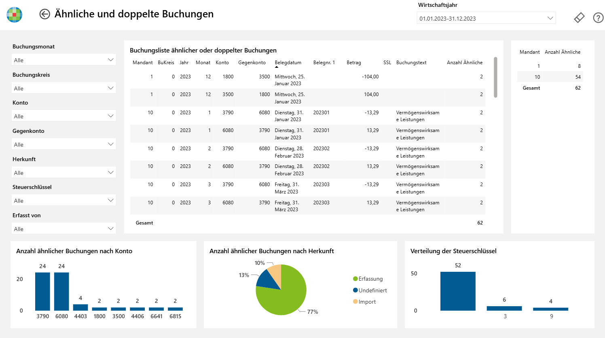Click the Buchungsliste vertical scrollbar
The image size is (605, 338).
click(x=495, y=77)
